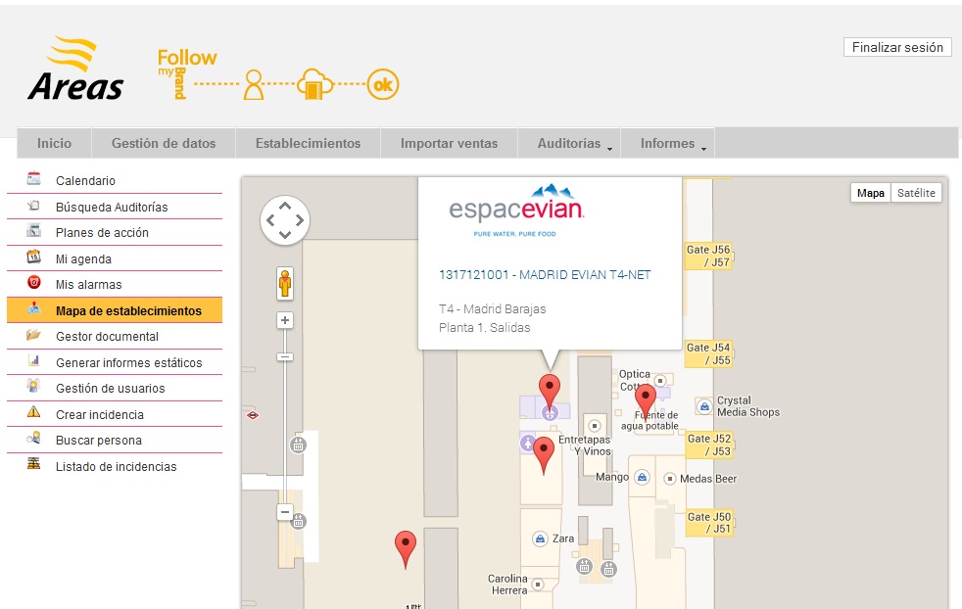
Task: Click the map zoom slider handle
Action: (285, 356)
